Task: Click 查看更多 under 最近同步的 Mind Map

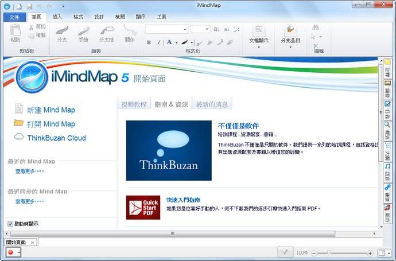Action: pyautogui.click(x=30, y=201)
